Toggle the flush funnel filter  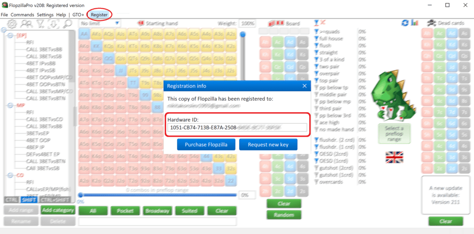click(317, 45)
